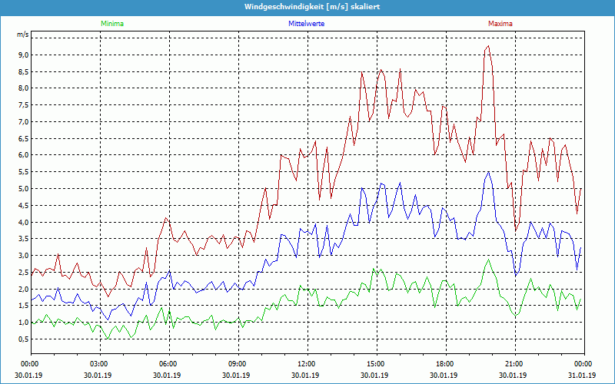This screenshot has height=384, width=615.
Task: Click the 03:00 time axis label
Action: (x=99, y=364)
